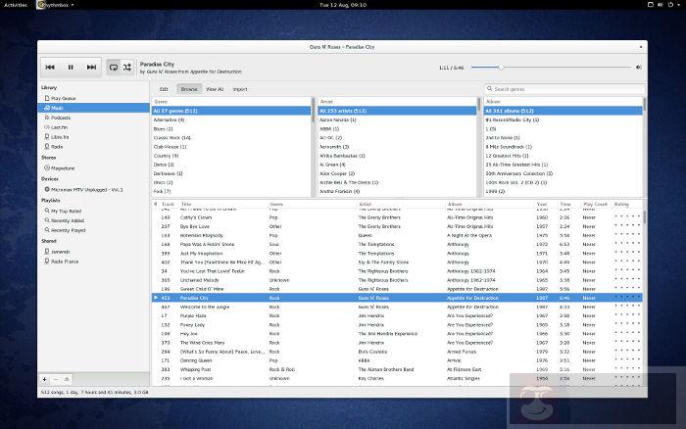
Task: Select the Music library source
Action: tap(93, 108)
